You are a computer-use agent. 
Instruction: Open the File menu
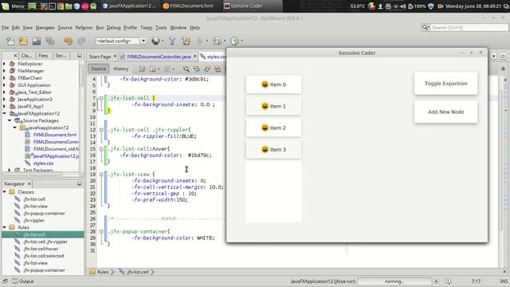pos(6,28)
